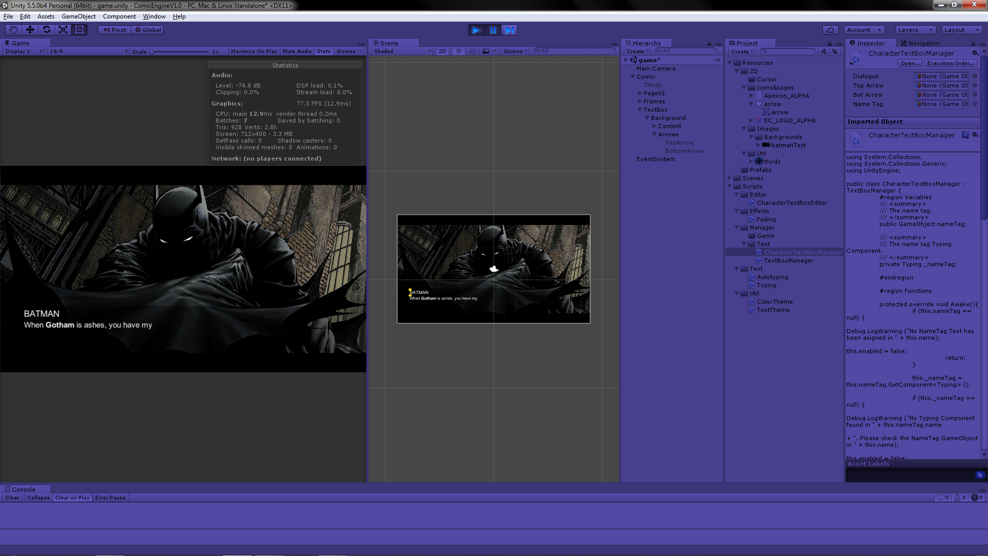Toggle Error Pause in Console

pyautogui.click(x=110, y=498)
